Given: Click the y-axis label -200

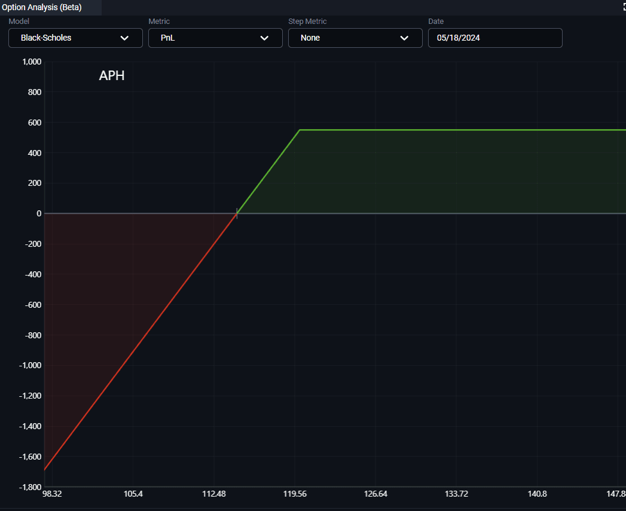Looking at the screenshot, I should coord(33,244).
